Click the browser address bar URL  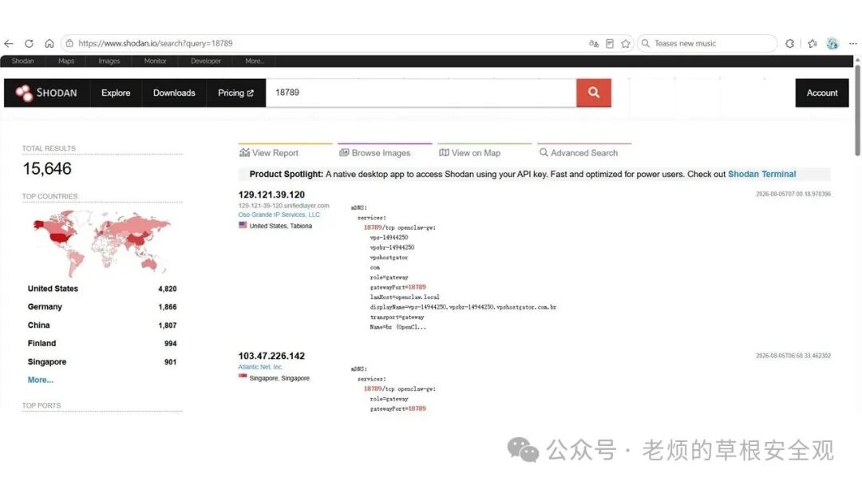[x=155, y=43]
